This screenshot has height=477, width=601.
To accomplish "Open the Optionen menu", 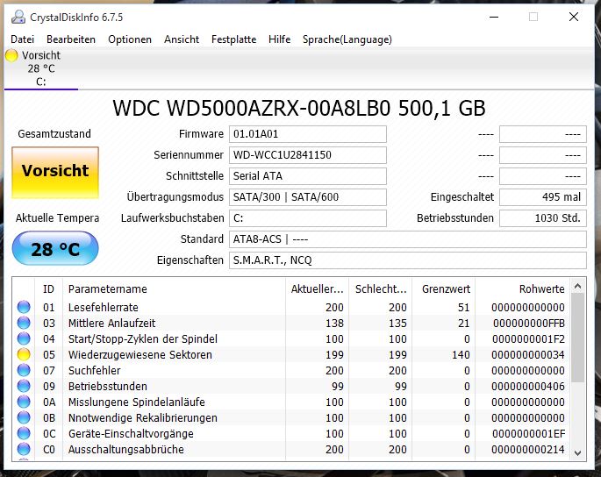I will point(130,39).
